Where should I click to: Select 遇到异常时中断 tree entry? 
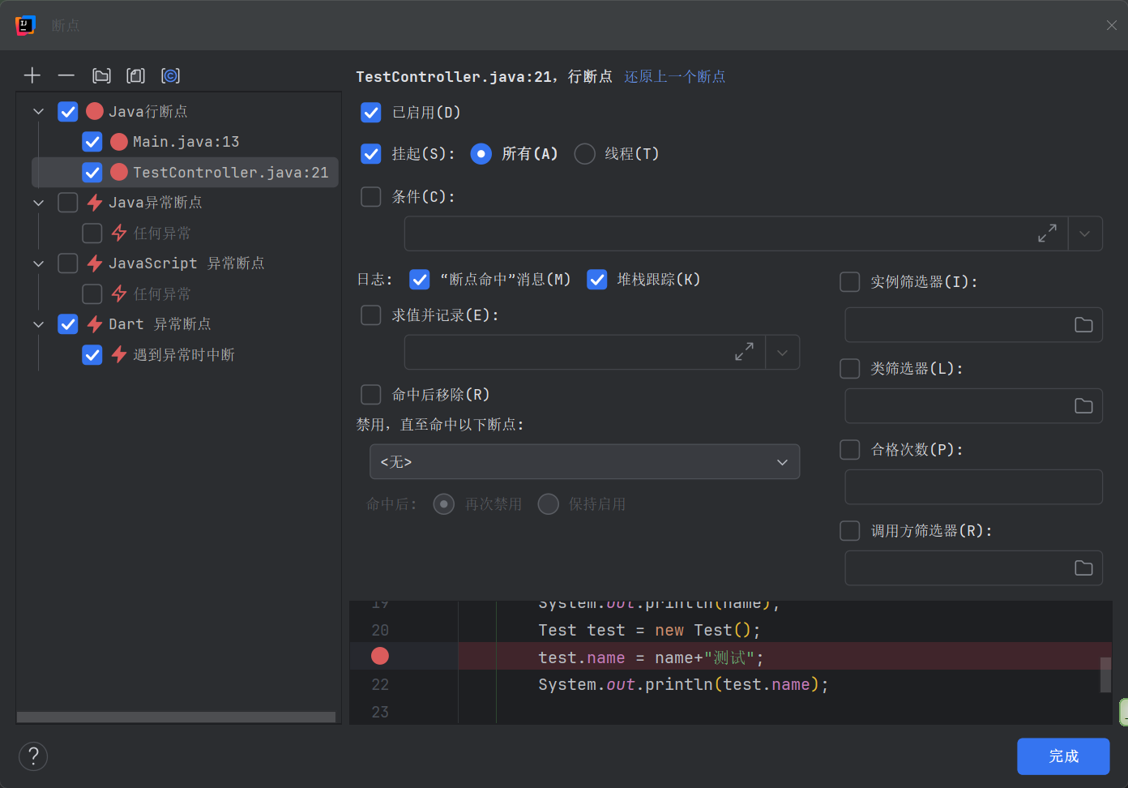click(184, 355)
